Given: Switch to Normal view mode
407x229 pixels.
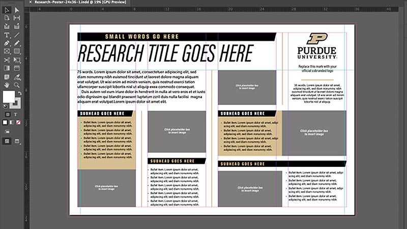Looking at the screenshot, I should point(7,141).
